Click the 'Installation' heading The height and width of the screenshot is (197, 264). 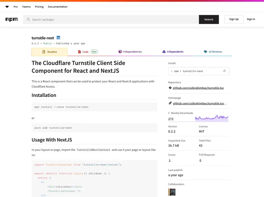click(44, 95)
